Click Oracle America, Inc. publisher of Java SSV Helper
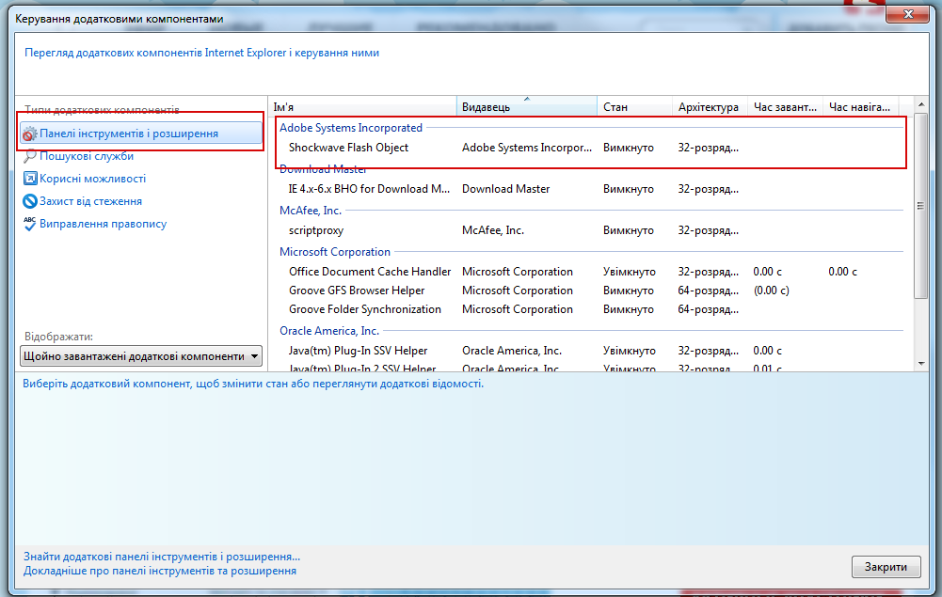Screen dimensions: 942x597 click(x=512, y=351)
